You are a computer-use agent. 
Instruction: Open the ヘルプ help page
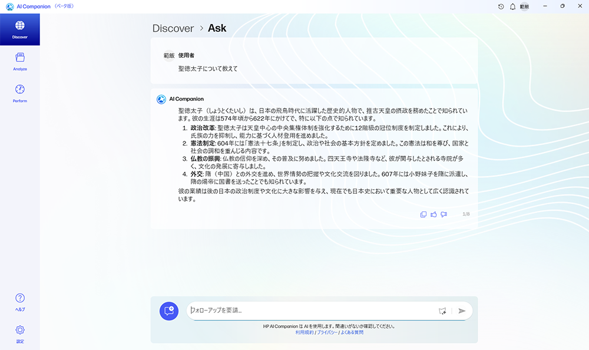(x=19, y=302)
